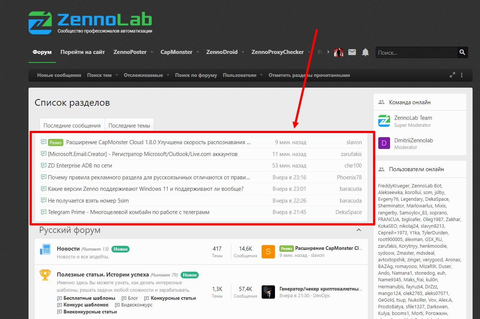Open the Бесплатные шаблоны subforum
480x319 pixels.
click(90, 298)
